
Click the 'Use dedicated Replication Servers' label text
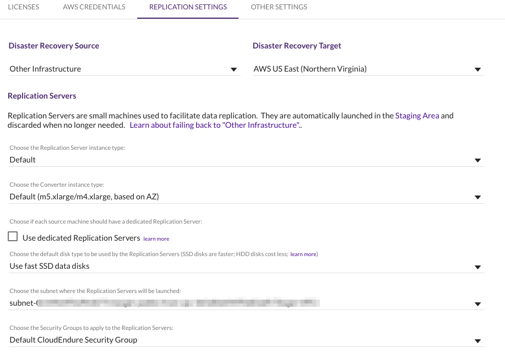(81, 238)
